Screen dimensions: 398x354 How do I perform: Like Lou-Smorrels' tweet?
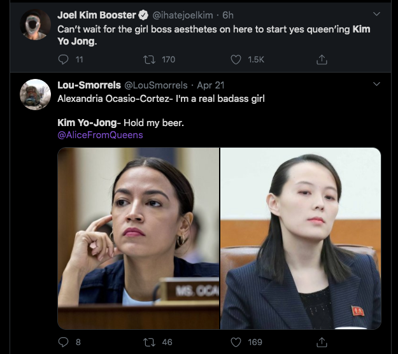point(237,342)
